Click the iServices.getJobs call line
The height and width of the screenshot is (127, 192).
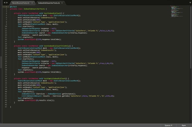(x=68, y=96)
